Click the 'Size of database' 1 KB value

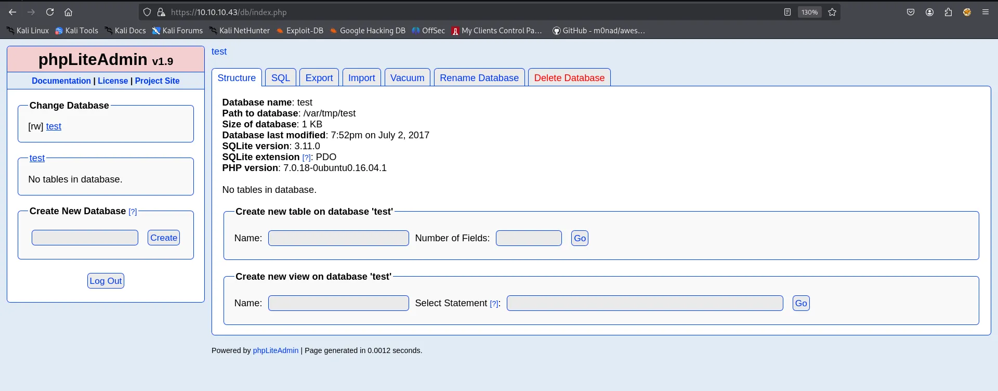[312, 124]
